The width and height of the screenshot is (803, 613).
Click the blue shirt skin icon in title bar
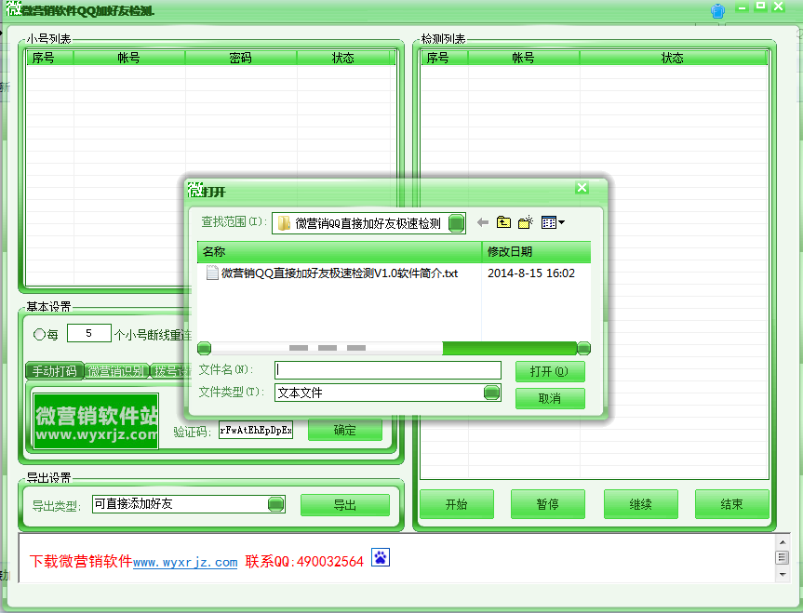(x=718, y=11)
